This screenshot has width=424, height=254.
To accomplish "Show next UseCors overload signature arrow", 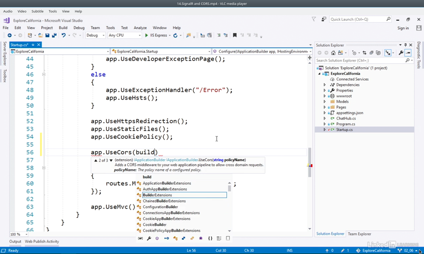I will coord(111,160).
